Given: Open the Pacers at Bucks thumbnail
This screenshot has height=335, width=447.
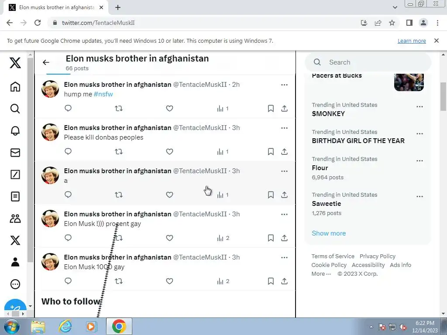Looking at the screenshot, I should point(409,82).
